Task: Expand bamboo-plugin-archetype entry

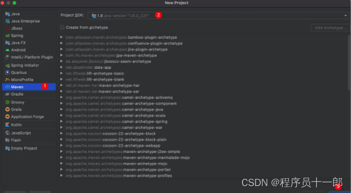Action: [61, 37]
